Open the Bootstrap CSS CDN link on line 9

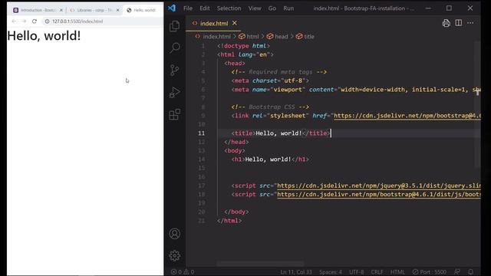(407, 116)
